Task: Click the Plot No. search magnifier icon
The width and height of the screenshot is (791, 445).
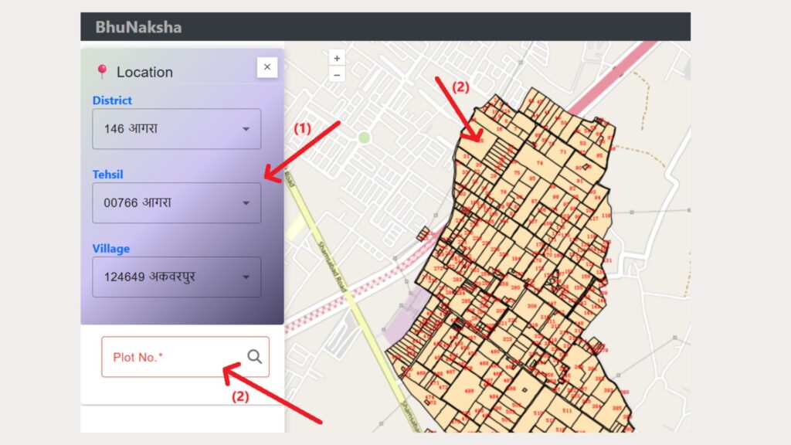Action: click(254, 356)
